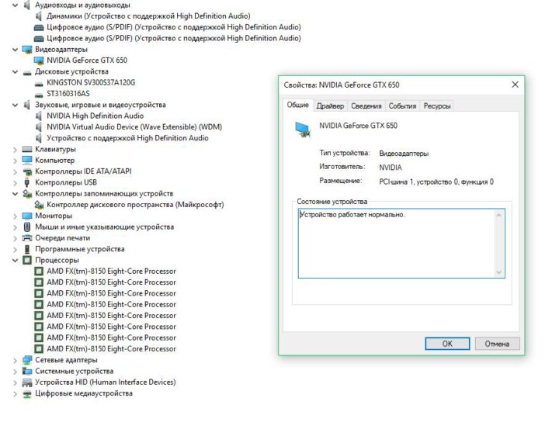Switch to the Общие tab

click(297, 105)
